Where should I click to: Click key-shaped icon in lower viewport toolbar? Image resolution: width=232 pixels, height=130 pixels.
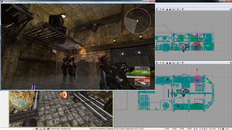[x=183, y=63]
